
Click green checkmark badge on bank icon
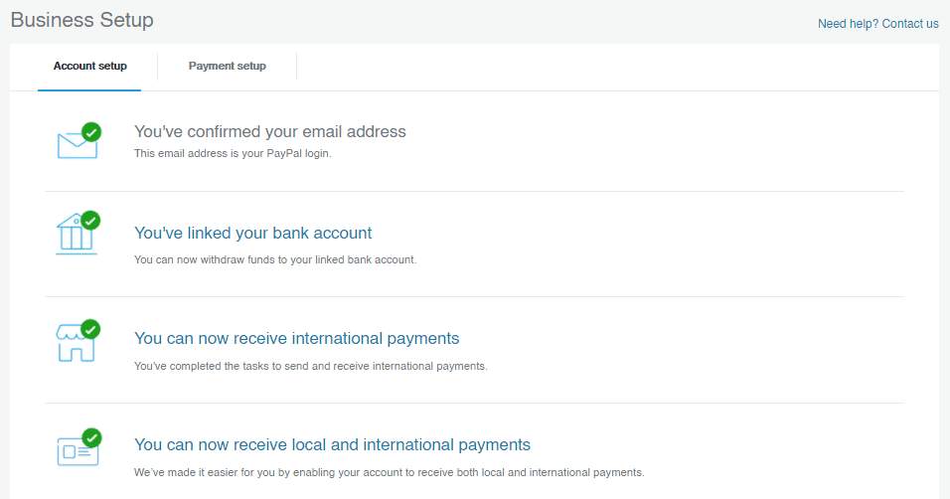tap(90, 221)
